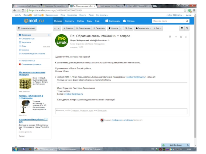This screenshot has height=154, width=206.
Task: Open Mail.Ru Агент panel
Action: [x=176, y=145]
